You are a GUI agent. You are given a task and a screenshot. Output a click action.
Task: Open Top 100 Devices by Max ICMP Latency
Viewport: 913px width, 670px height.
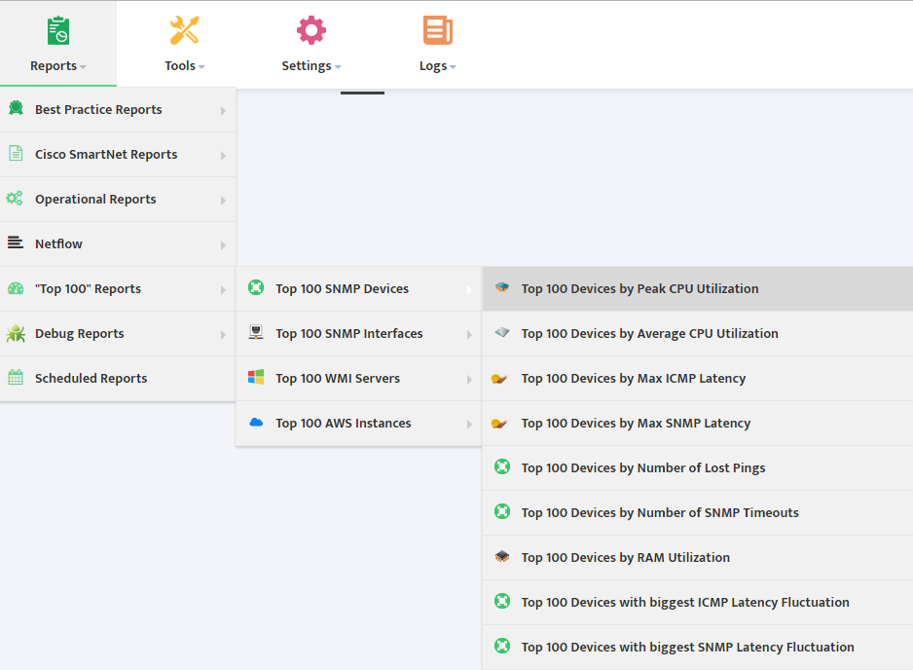[698, 379]
